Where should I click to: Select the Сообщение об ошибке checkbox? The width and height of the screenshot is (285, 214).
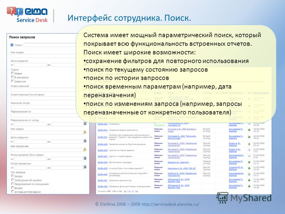12,180
